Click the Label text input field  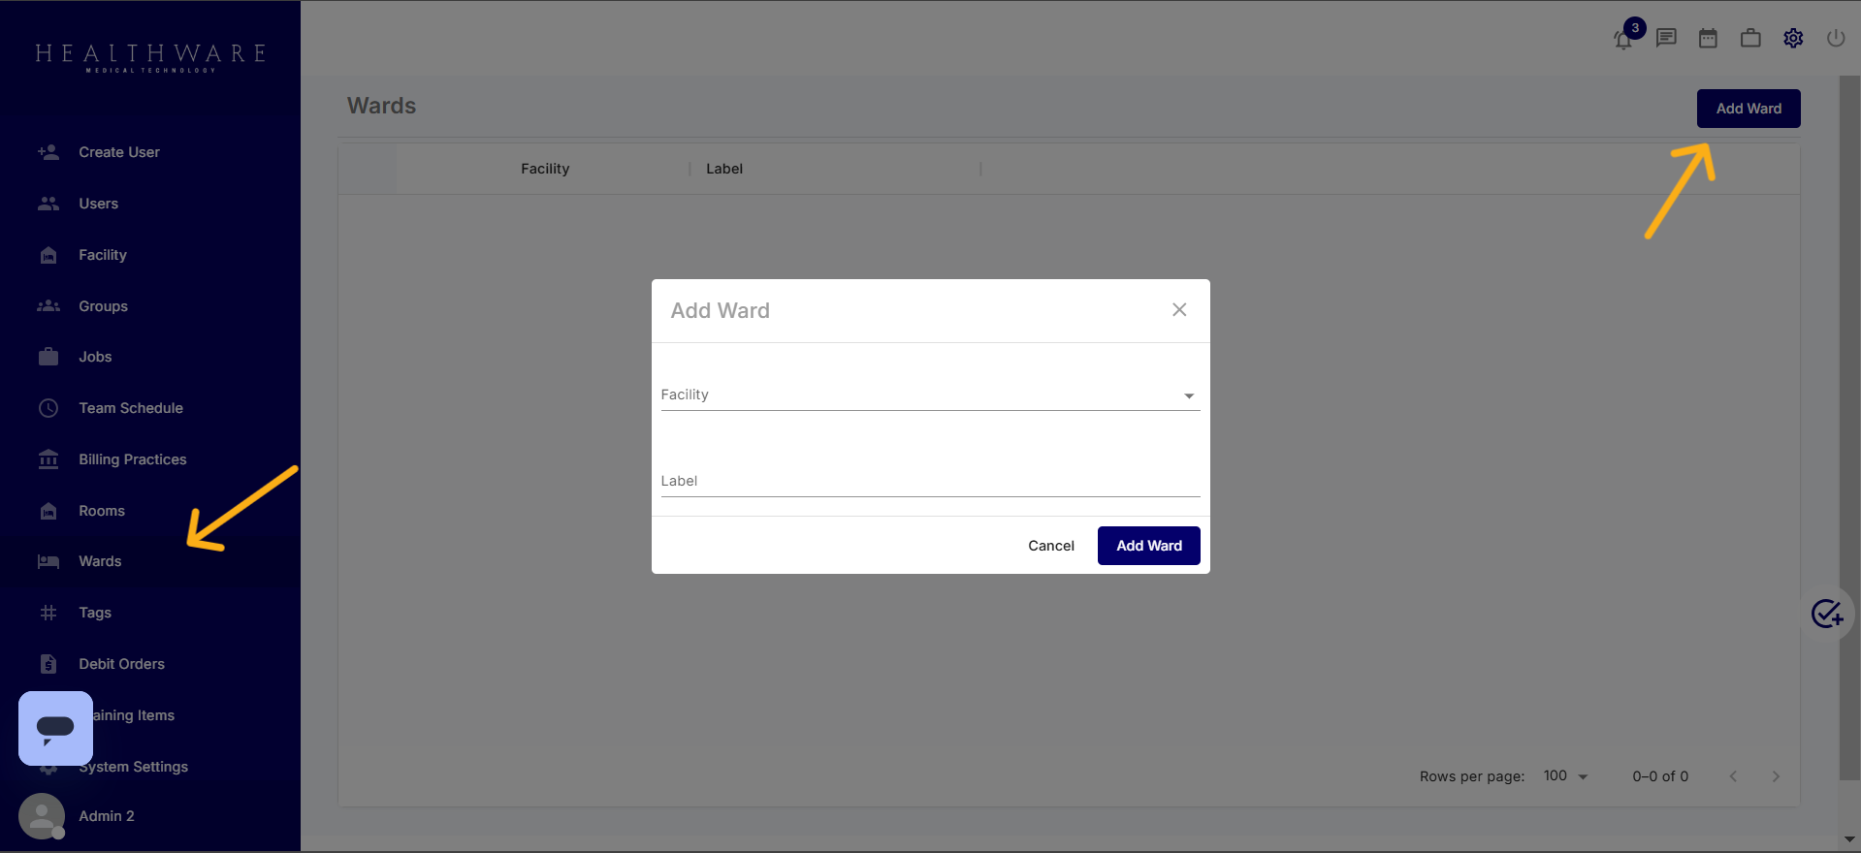click(929, 482)
